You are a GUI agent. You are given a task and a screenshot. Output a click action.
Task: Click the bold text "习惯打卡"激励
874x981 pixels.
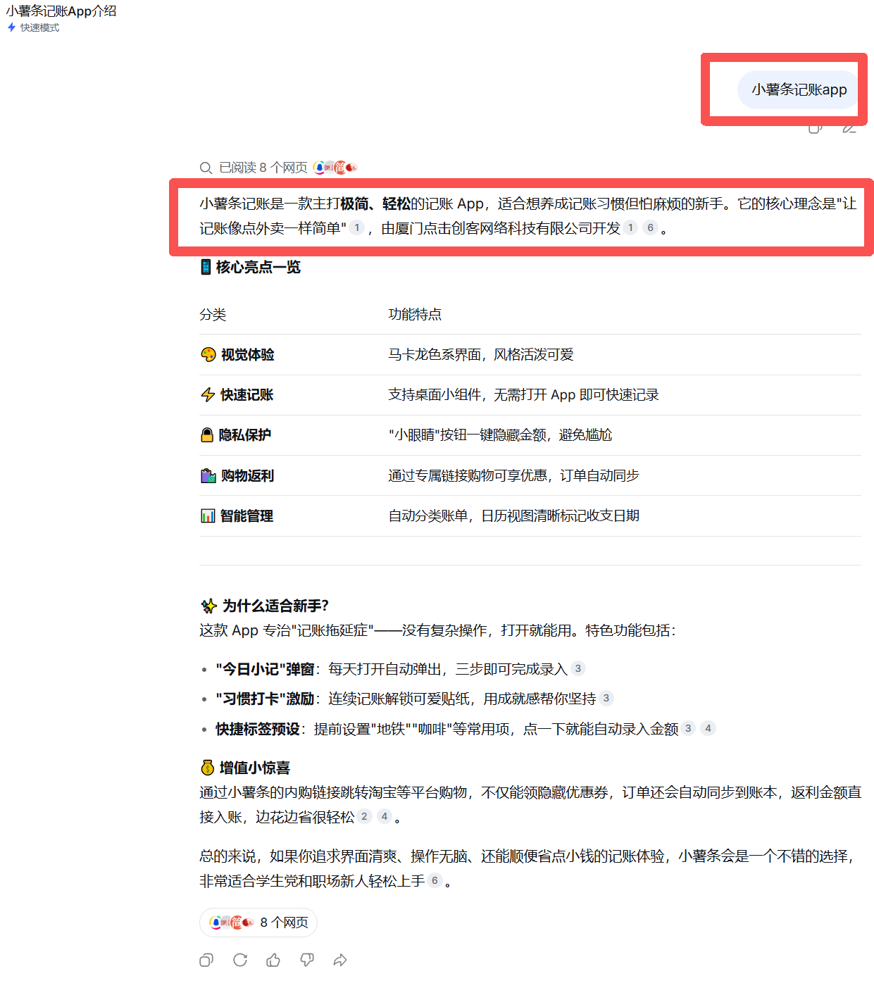[x=265, y=699]
